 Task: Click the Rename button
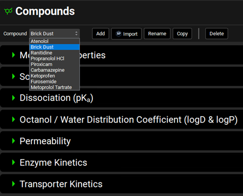[157, 33]
